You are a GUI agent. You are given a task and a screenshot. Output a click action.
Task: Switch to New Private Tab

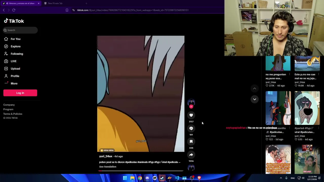[55, 3]
